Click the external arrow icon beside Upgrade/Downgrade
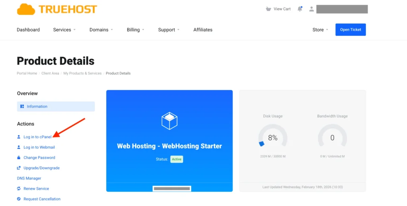The height and width of the screenshot is (206, 407). (19, 168)
